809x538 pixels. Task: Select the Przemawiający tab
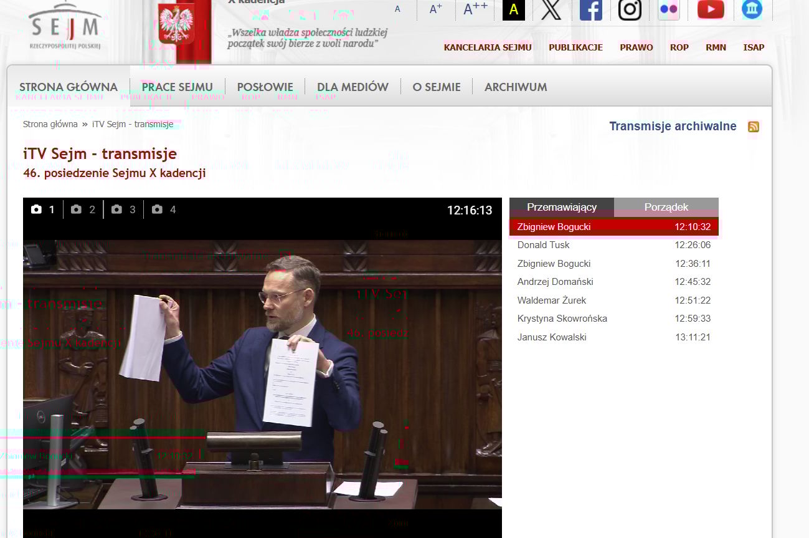coord(561,207)
